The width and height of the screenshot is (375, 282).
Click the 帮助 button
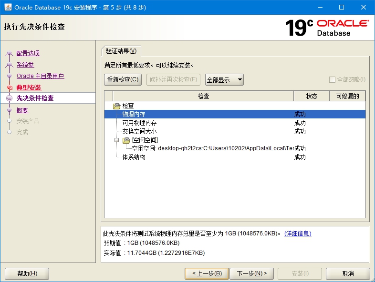click(x=27, y=273)
